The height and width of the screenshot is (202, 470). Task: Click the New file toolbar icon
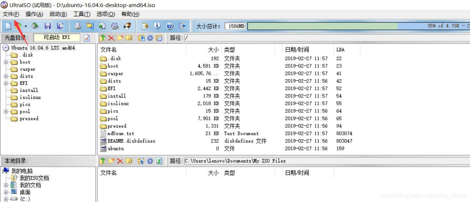(x=8, y=26)
